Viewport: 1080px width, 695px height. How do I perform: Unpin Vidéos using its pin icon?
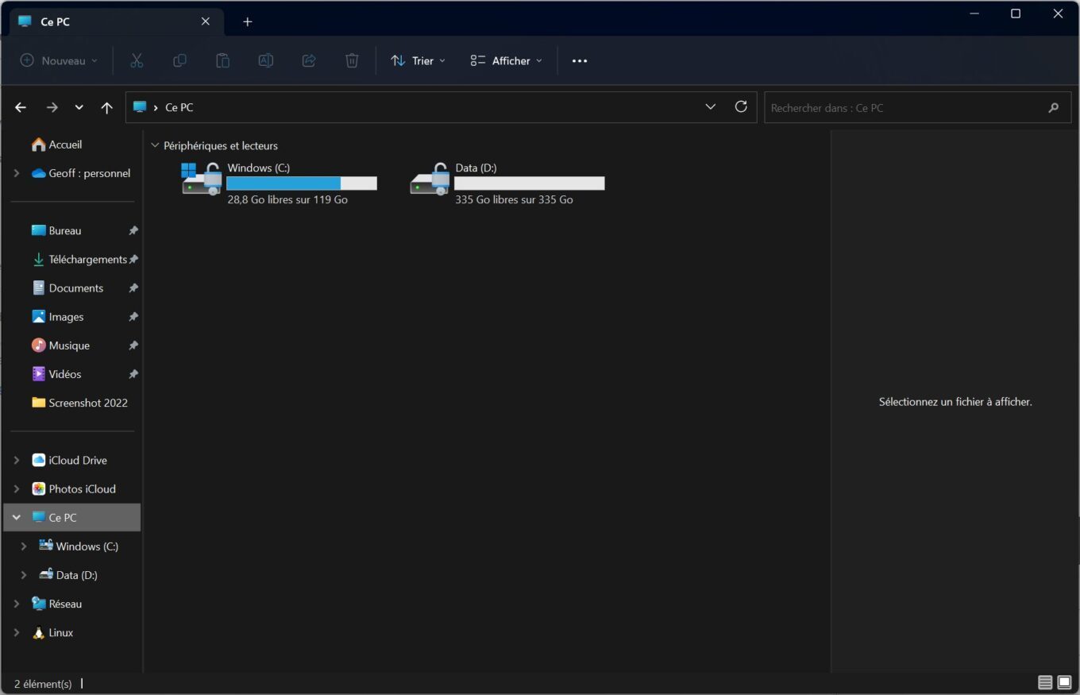[133, 373]
